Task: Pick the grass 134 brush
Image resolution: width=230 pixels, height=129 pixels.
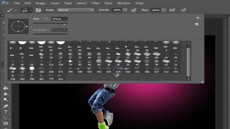Action: coord(61,63)
